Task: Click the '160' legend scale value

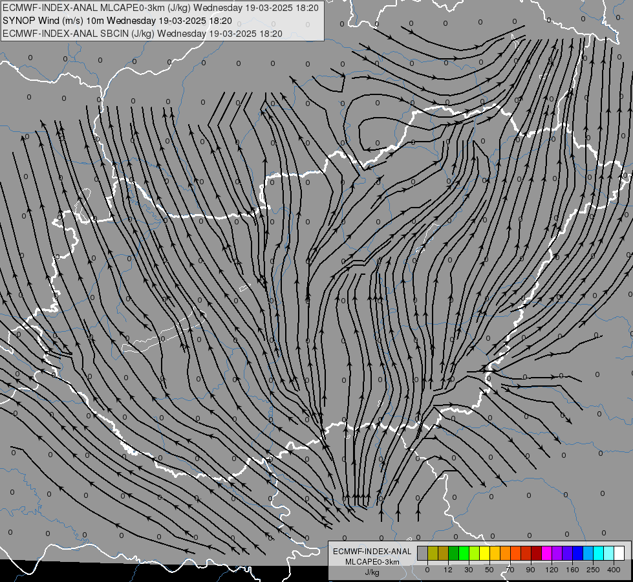Action: click(572, 570)
